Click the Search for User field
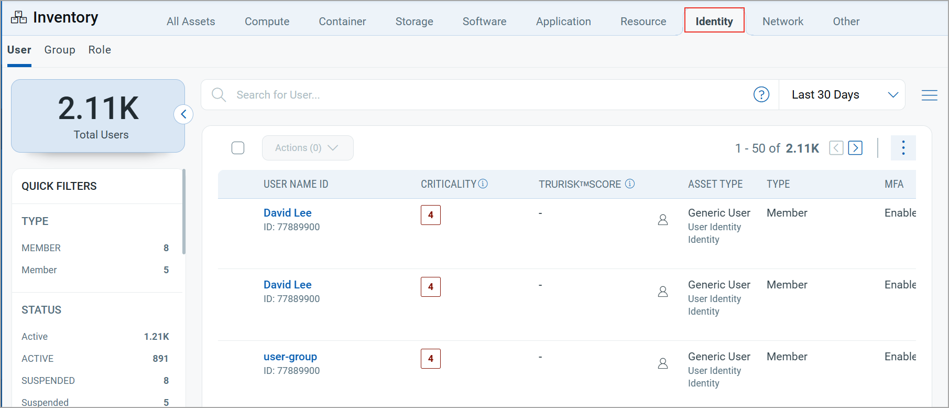The height and width of the screenshot is (408, 949). (472, 95)
